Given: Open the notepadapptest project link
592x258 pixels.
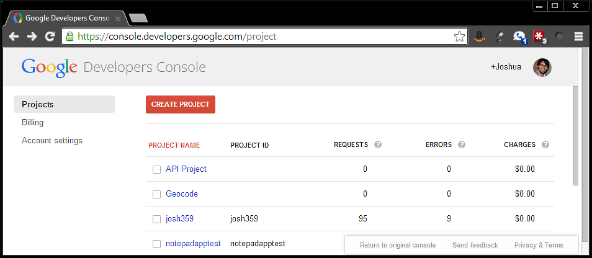Looking at the screenshot, I should pos(193,244).
